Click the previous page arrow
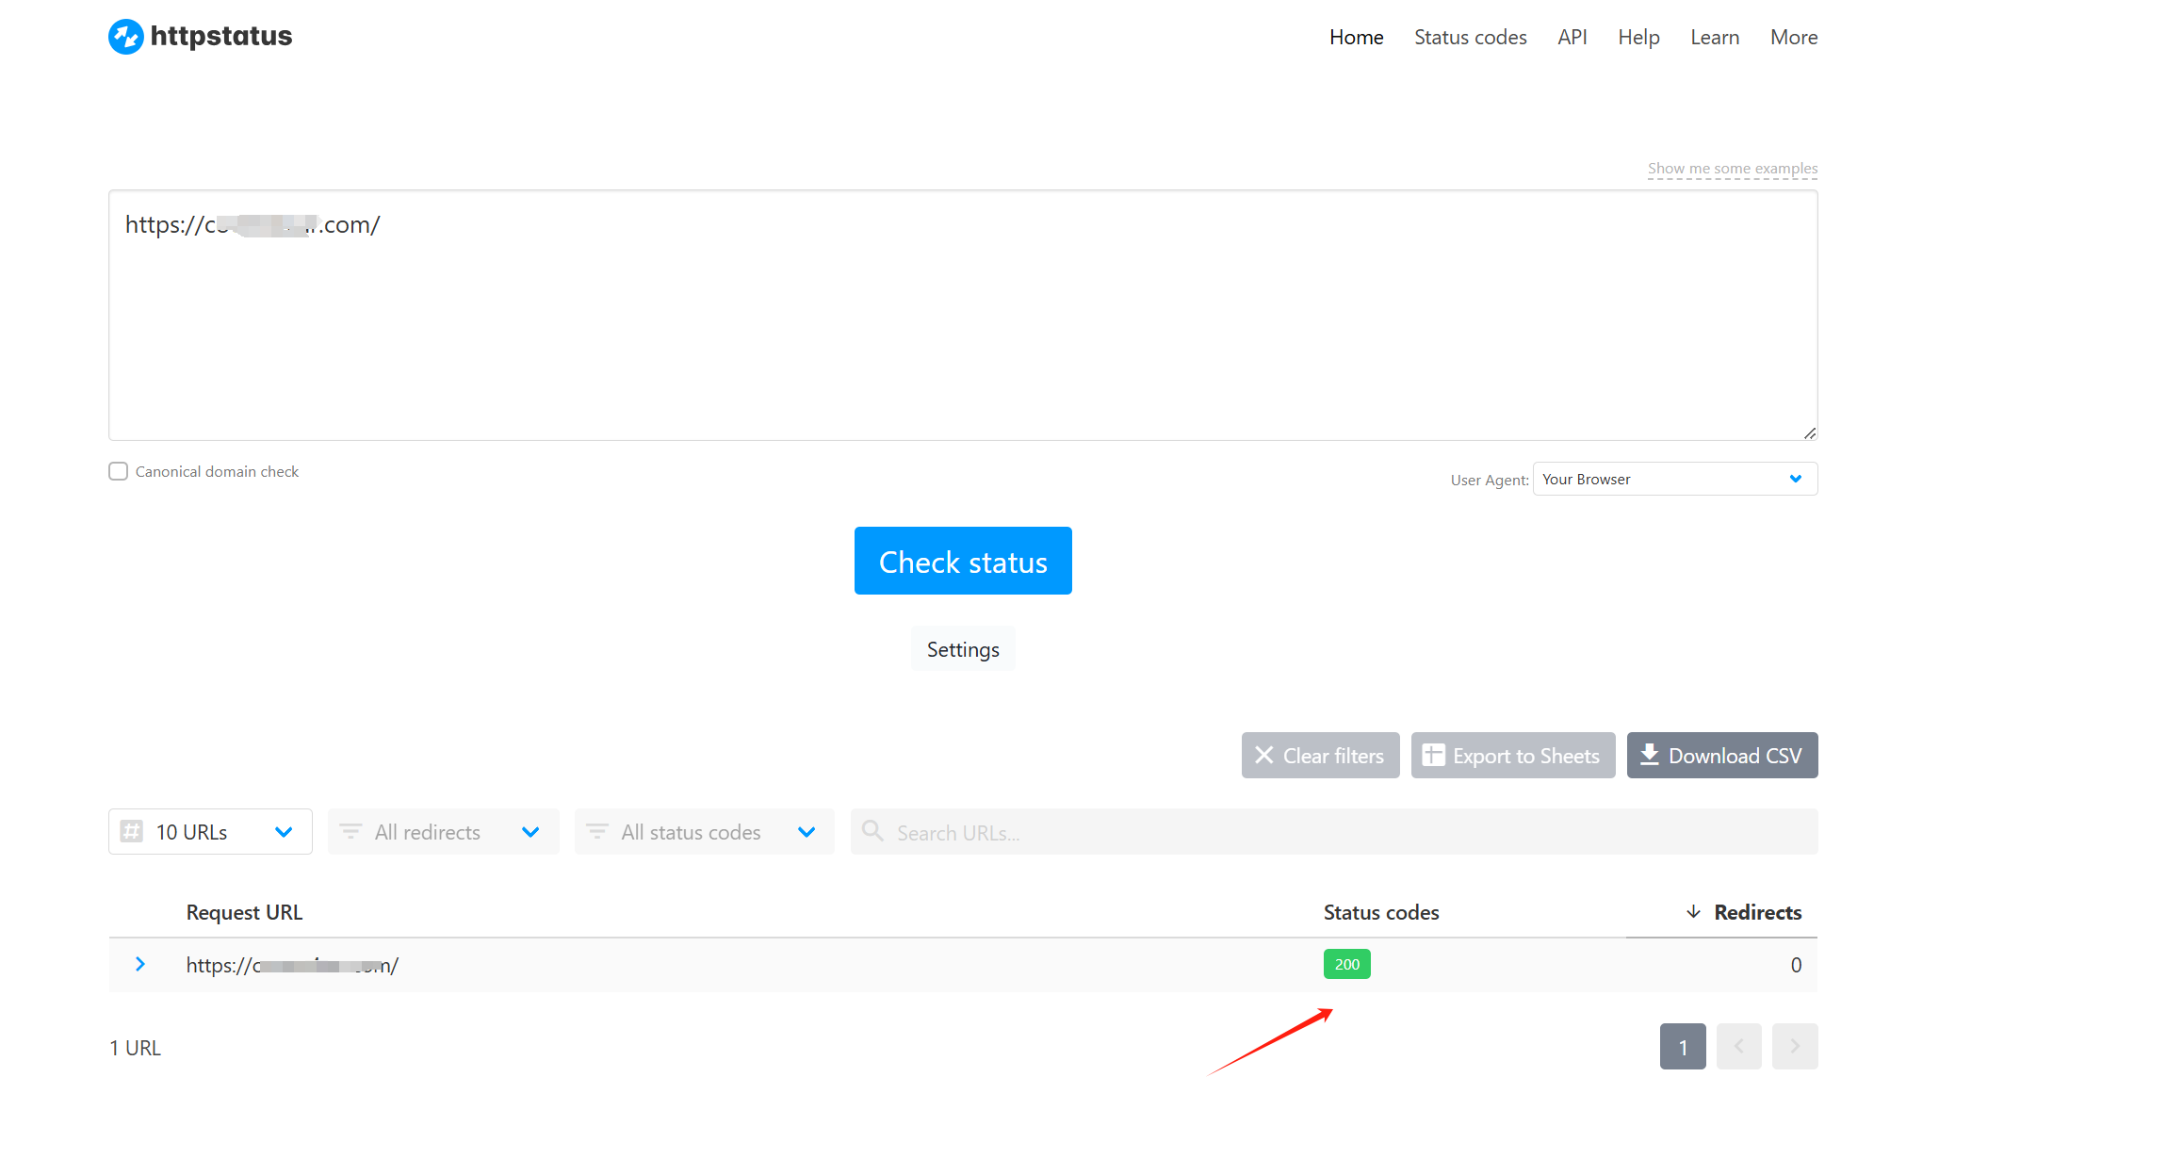Screen dimensions: 2167x1175 point(1738,1046)
